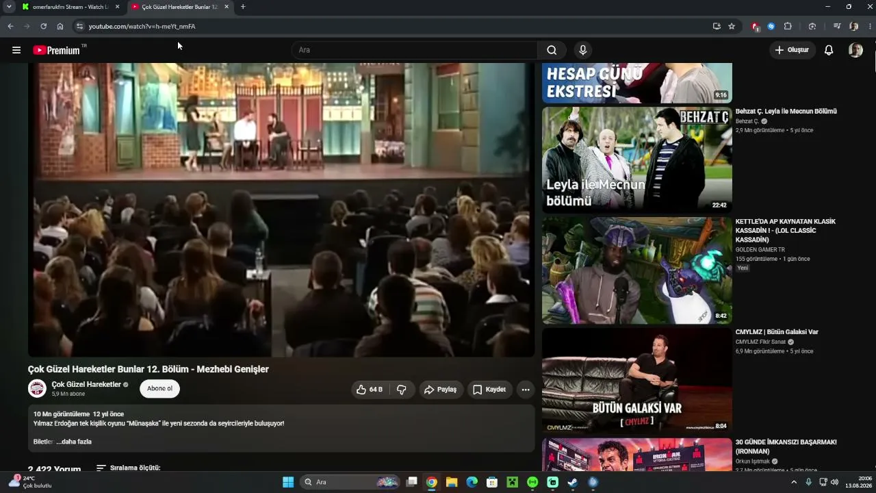Viewport: 876px width, 493px height.
Task: Open the weather widget '24°C Çok bulutlu'
Action: click(30, 482)
